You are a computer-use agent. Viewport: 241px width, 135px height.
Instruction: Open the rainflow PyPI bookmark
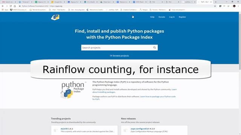[x=112, y=10]
